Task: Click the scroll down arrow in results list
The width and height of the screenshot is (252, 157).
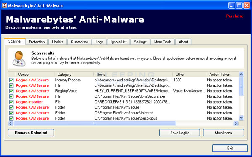Action: pos(241,118)
